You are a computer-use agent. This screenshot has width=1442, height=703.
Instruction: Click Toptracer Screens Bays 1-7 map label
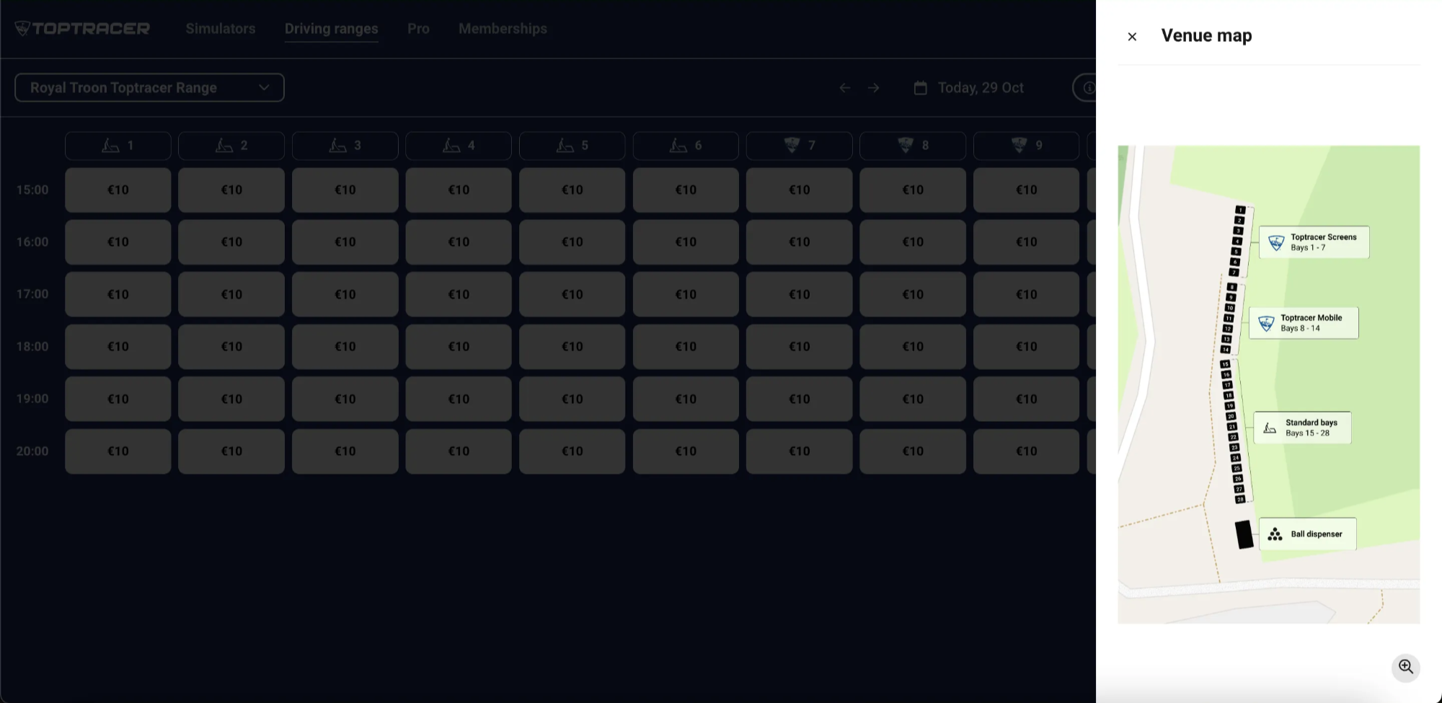click(1314, 242)
